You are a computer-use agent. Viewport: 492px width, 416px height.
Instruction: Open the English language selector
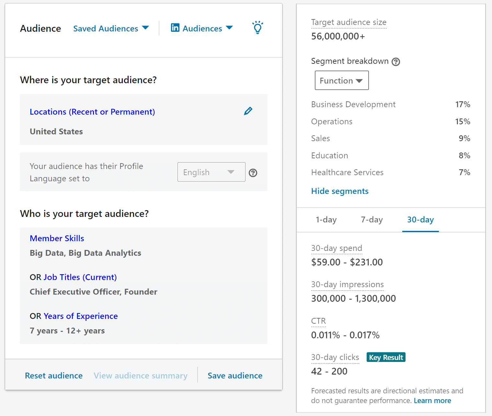[211, 172]
